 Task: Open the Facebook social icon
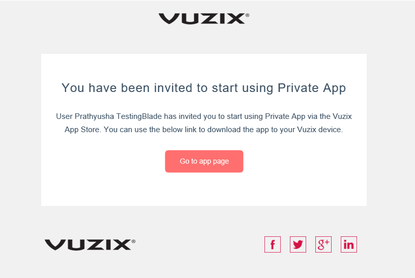point(273,244)
